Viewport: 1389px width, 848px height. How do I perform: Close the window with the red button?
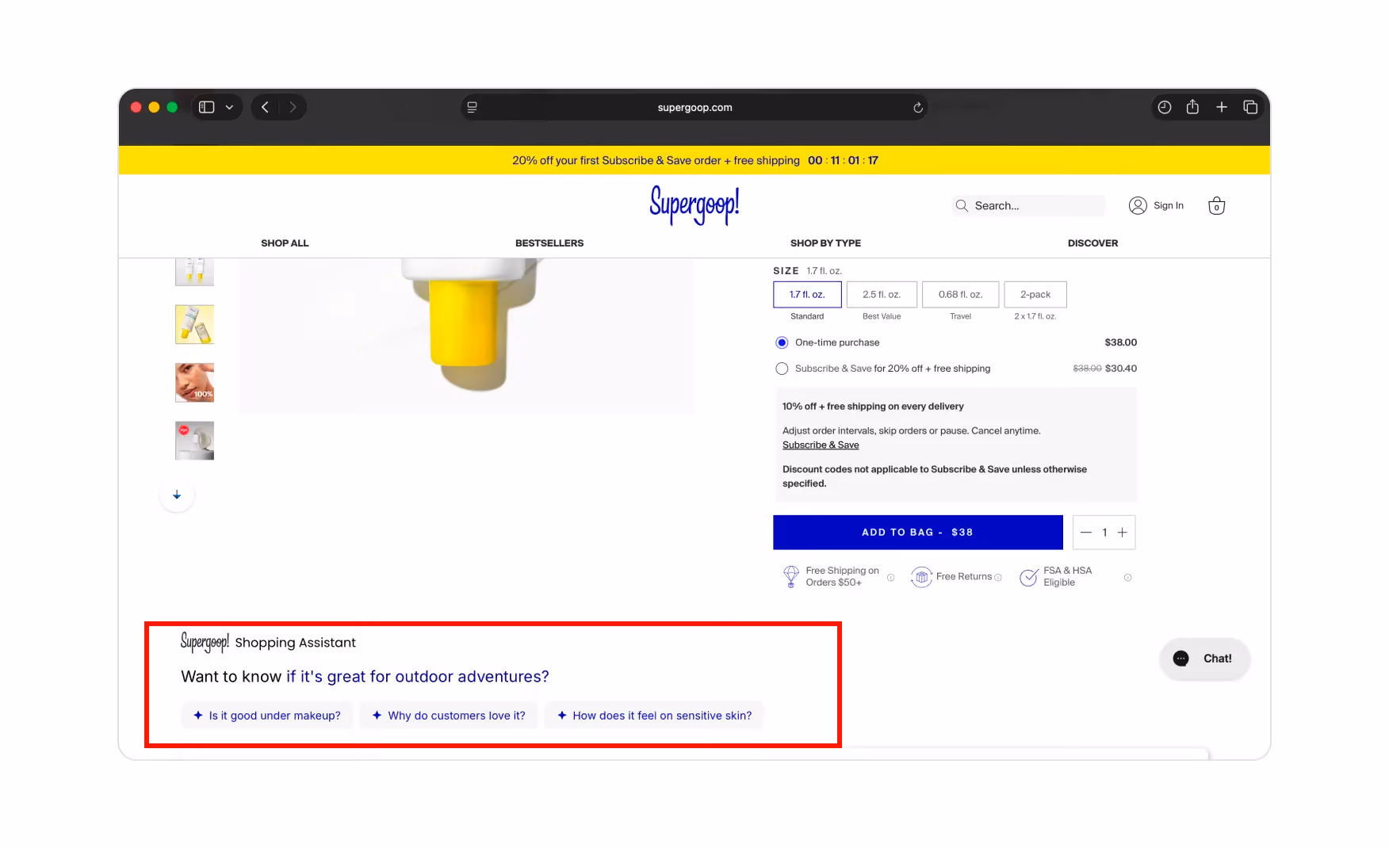[x=136, y=107]
